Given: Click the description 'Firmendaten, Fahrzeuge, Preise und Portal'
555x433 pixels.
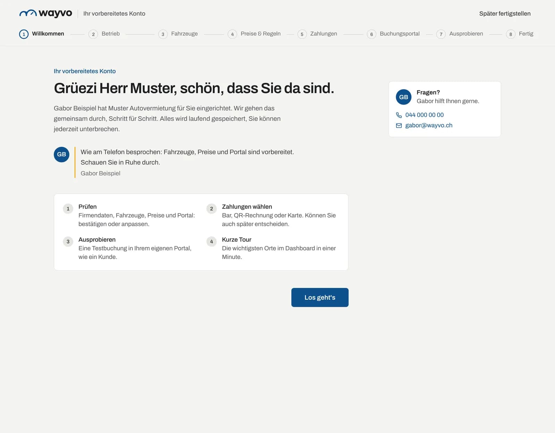Looking at the screenshot, I should (137, 220).
